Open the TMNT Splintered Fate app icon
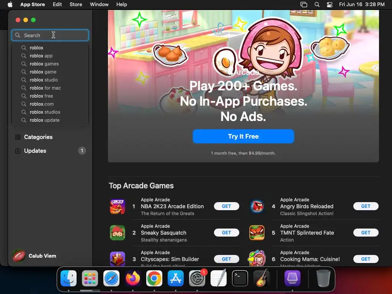This screenshot has height=294, width=392. coord(257,233)
